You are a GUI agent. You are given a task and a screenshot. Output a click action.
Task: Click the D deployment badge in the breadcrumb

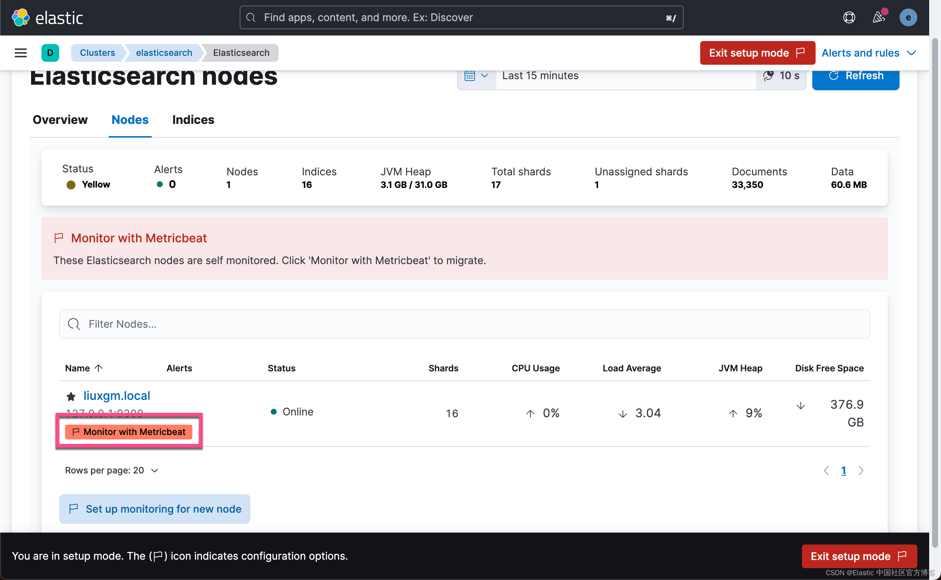(50, 53)
